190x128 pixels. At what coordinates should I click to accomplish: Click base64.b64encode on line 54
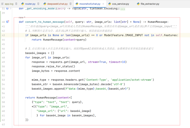[65, 84]
